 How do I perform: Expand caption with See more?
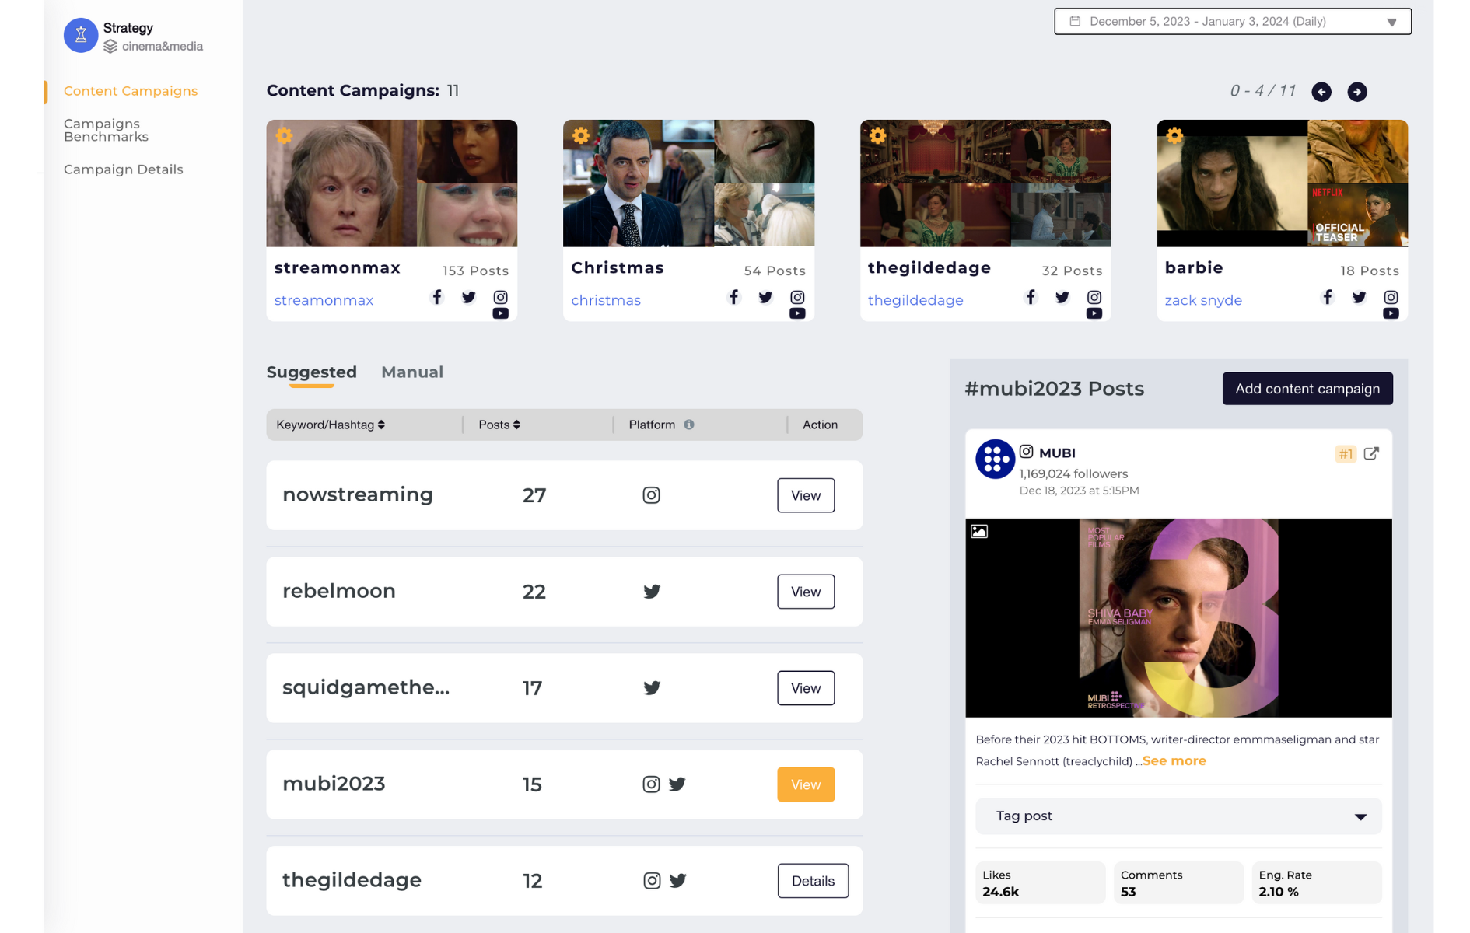pos(1174,761)
